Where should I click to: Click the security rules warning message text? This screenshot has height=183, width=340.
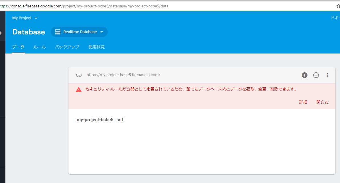pyautogui.click(x=191, y=89)
